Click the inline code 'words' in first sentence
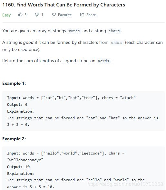The width and height of the screenshot is (166, 190). click(x=74, y=31)
